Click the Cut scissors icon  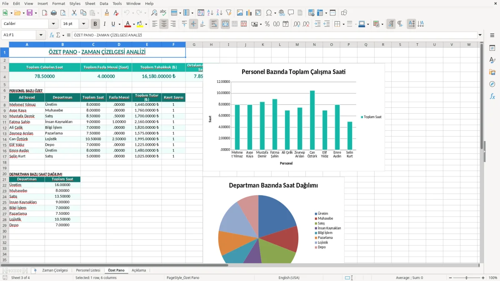coord(74,13)
